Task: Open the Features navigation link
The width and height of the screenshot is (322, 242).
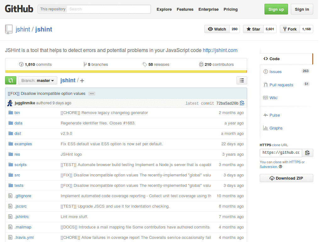Action: click(x=185, y=9)
